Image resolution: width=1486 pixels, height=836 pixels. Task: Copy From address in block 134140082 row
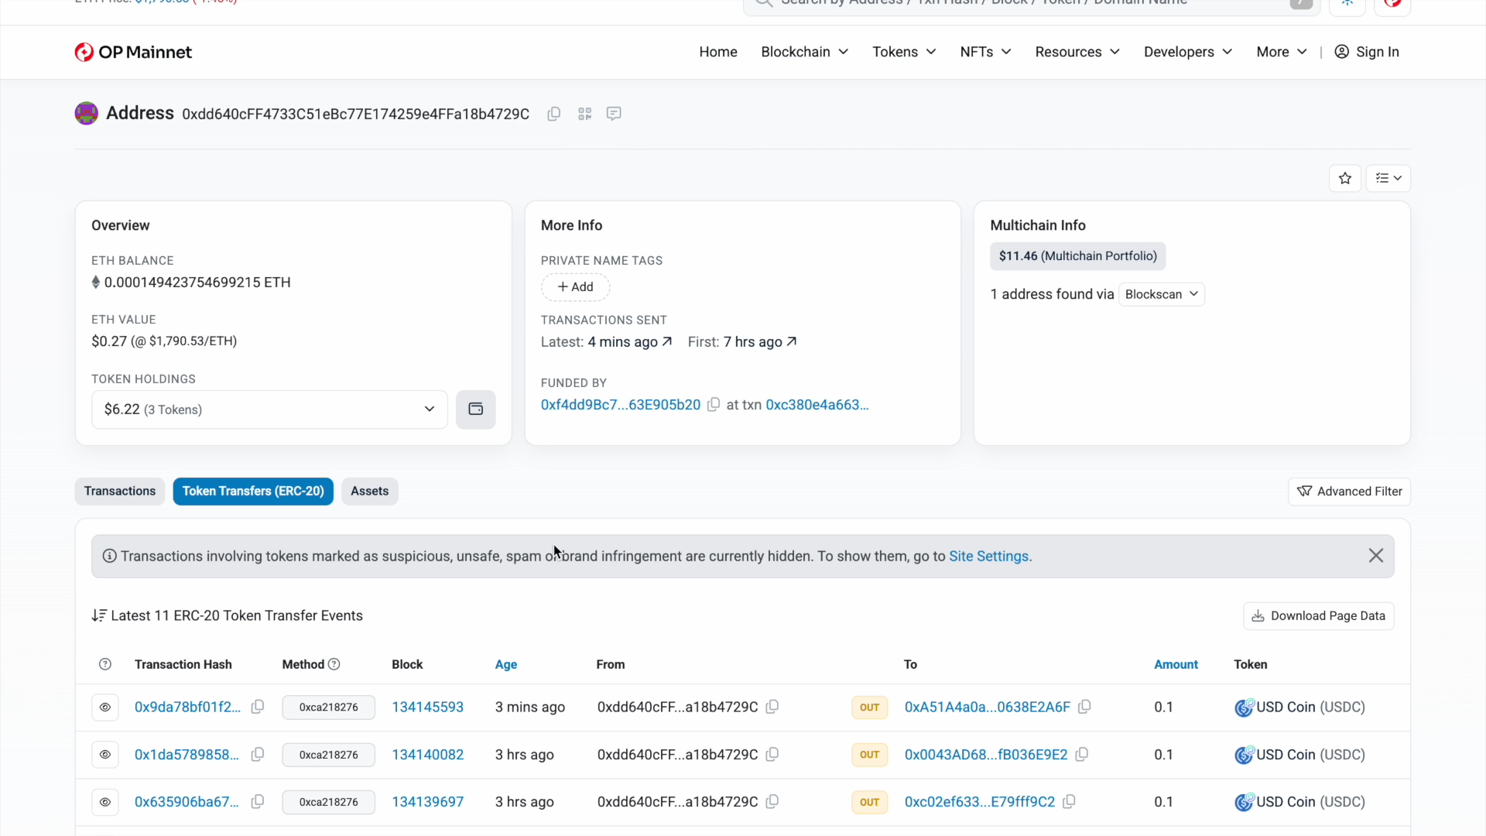click(772, 754)
